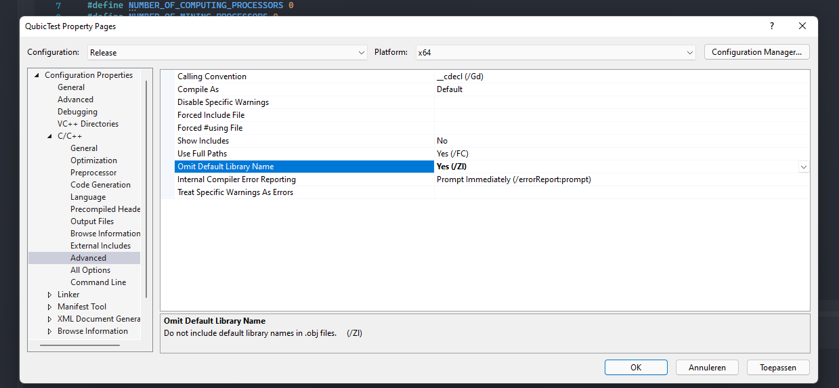Viewport: 839px width, 388px height.
Task: Select the Forced #using File property
Action: tap(210, 128)
